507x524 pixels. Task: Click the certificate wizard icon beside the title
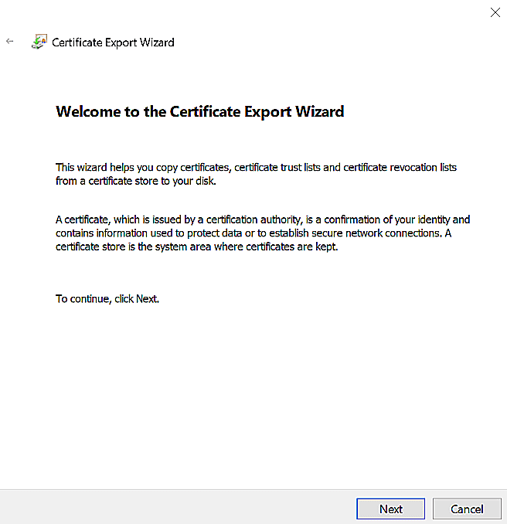click(x=39, y=42)
